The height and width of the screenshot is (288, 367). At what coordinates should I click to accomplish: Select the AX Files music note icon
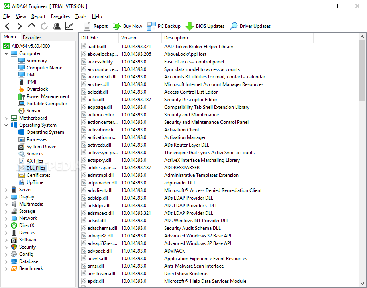click(x=21, y=161)
